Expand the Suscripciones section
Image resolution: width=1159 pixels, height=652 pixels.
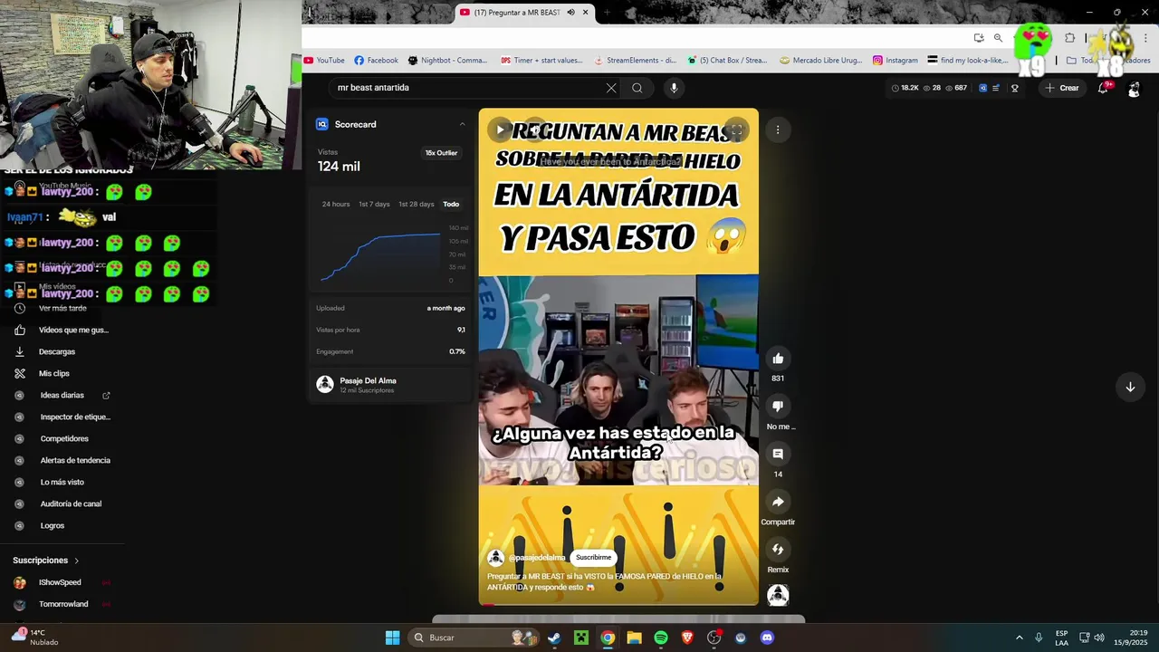tap(46, 561)
